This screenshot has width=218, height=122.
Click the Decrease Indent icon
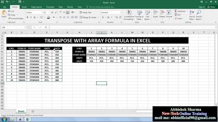73,17
